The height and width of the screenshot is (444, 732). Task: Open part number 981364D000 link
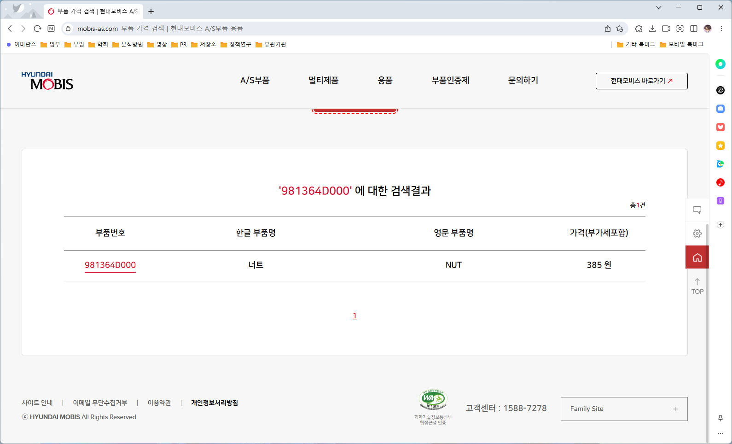point(110,265)
